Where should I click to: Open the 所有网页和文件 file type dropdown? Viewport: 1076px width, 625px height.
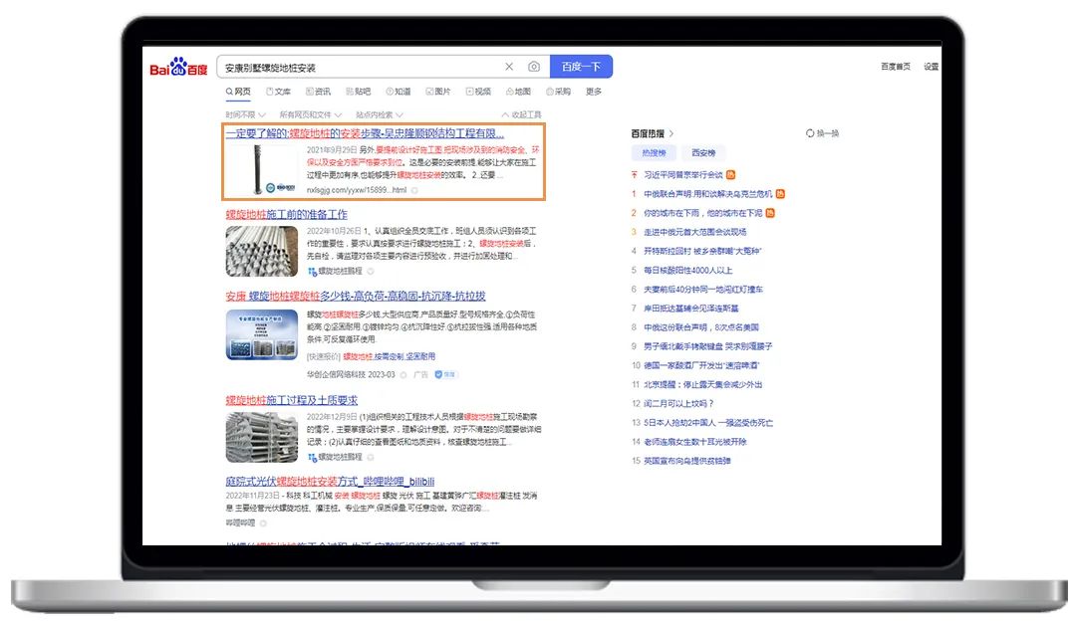click(x=310, y=114)
